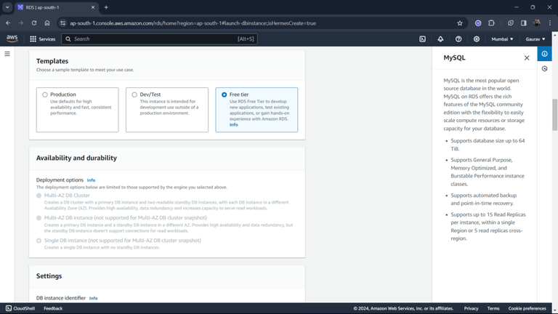The height and width of the screenshot is (314, 558).
Task: Open a new browser tab
Action: pyautogui.click(x=106, y=7)
